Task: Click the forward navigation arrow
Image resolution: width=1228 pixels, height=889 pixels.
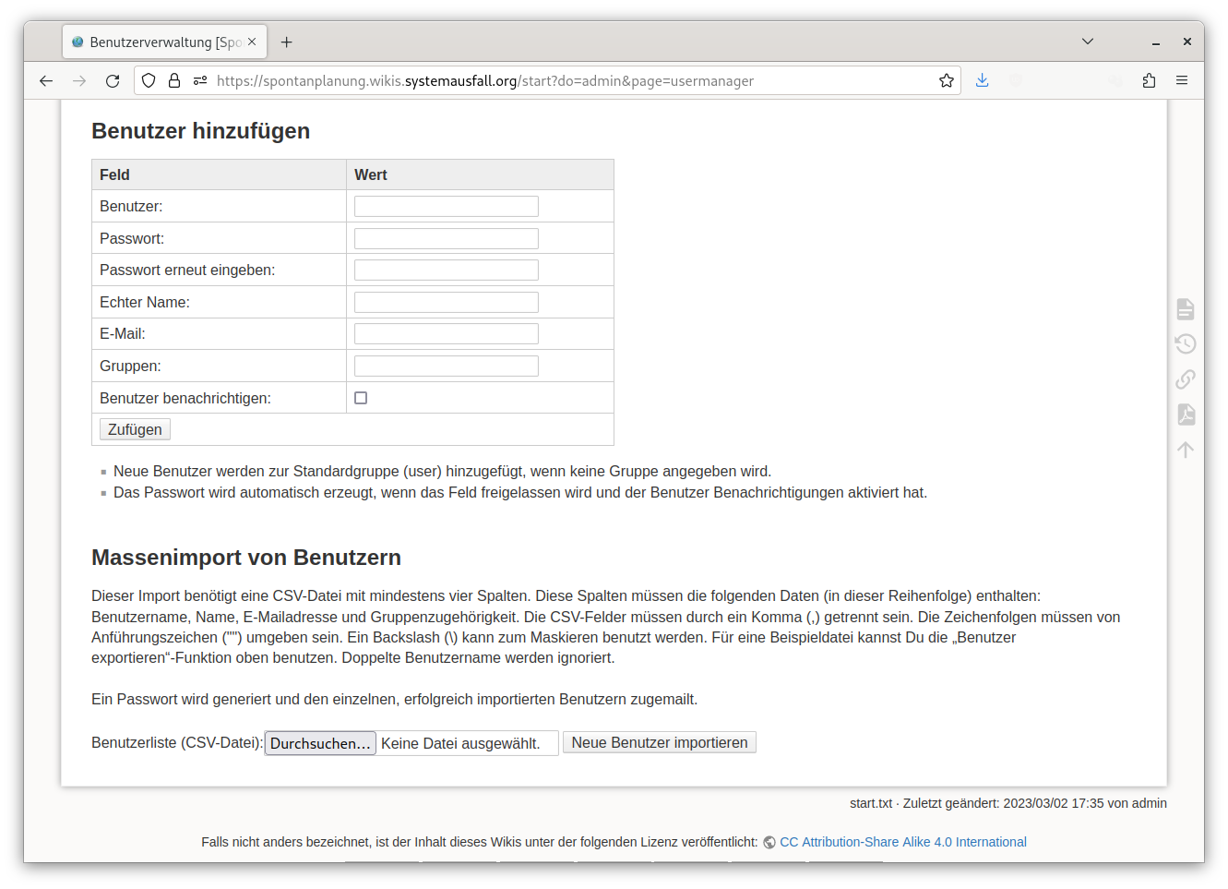Action: point(79,81)
